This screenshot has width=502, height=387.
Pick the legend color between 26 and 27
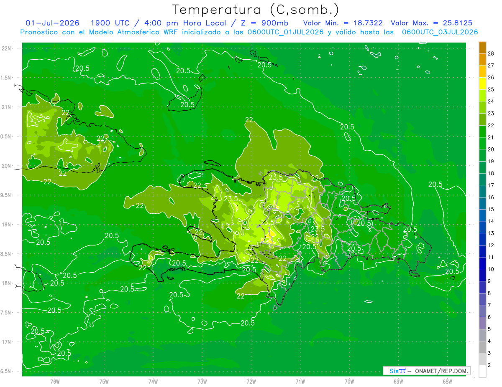pos(482,71)
